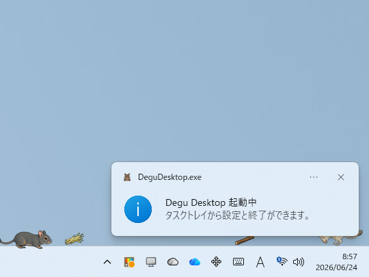Click the DeguDesktop.exe header text
369x277 pixels.
point(169,177)
